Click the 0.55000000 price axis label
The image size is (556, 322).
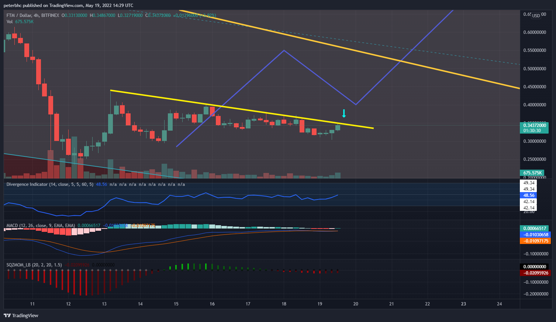(535, 50)
